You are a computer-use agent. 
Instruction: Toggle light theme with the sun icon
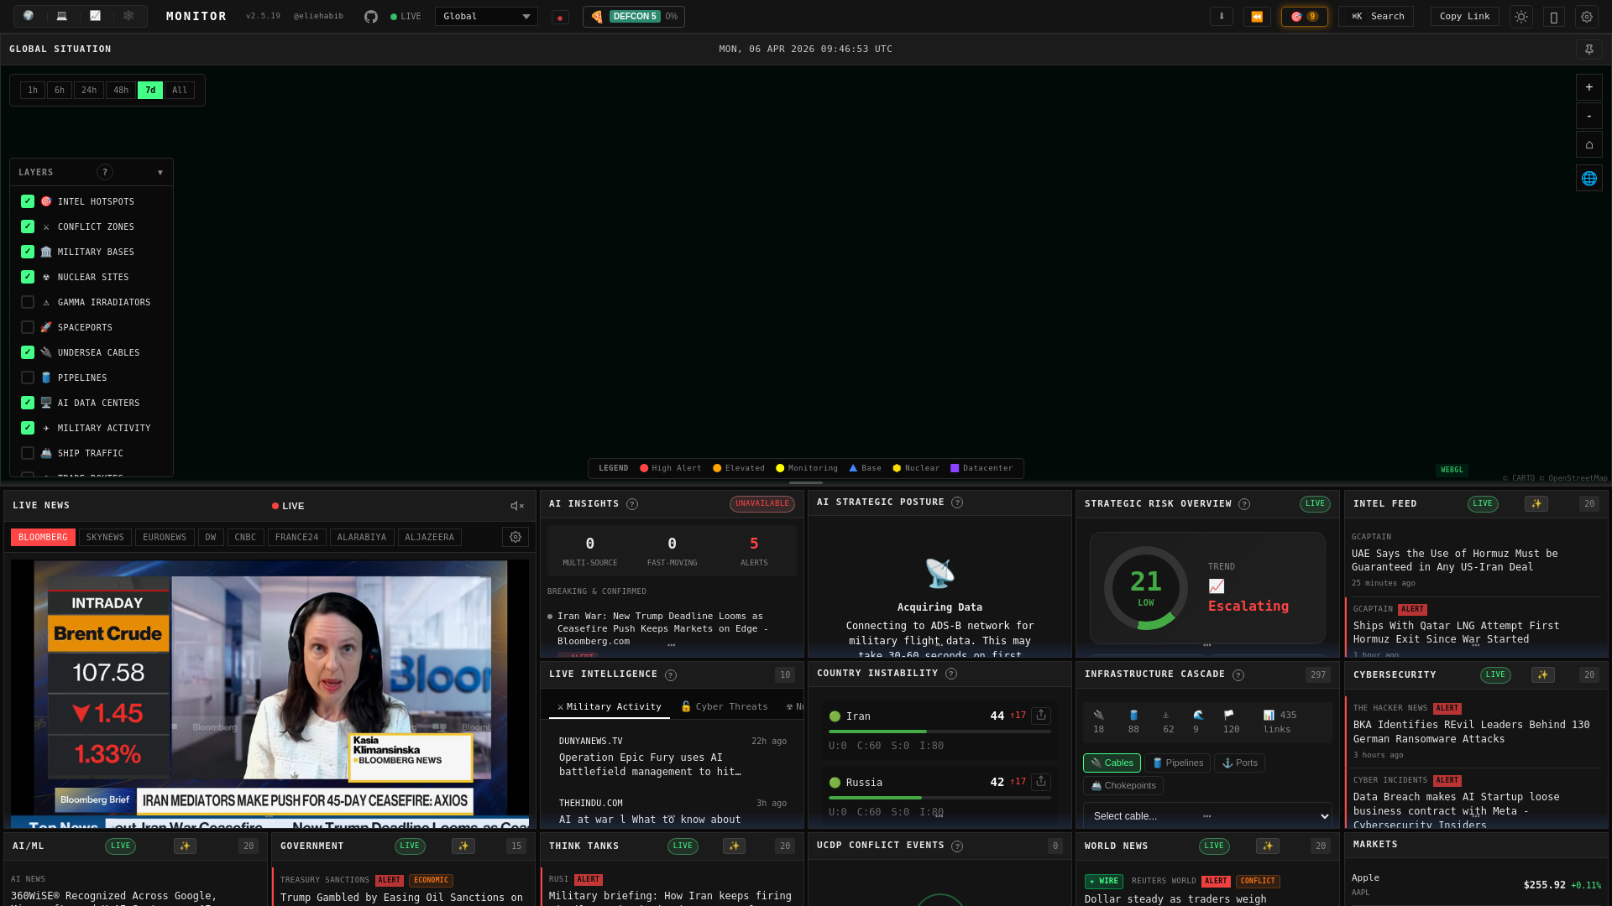click(1520, 17)
